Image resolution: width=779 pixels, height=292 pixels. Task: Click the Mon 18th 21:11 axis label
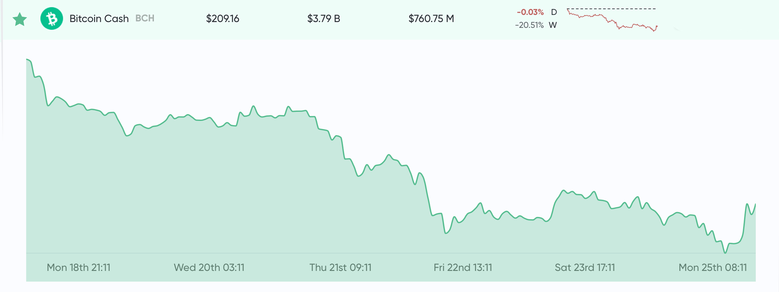pyautogui.click(x=79, y=267)
